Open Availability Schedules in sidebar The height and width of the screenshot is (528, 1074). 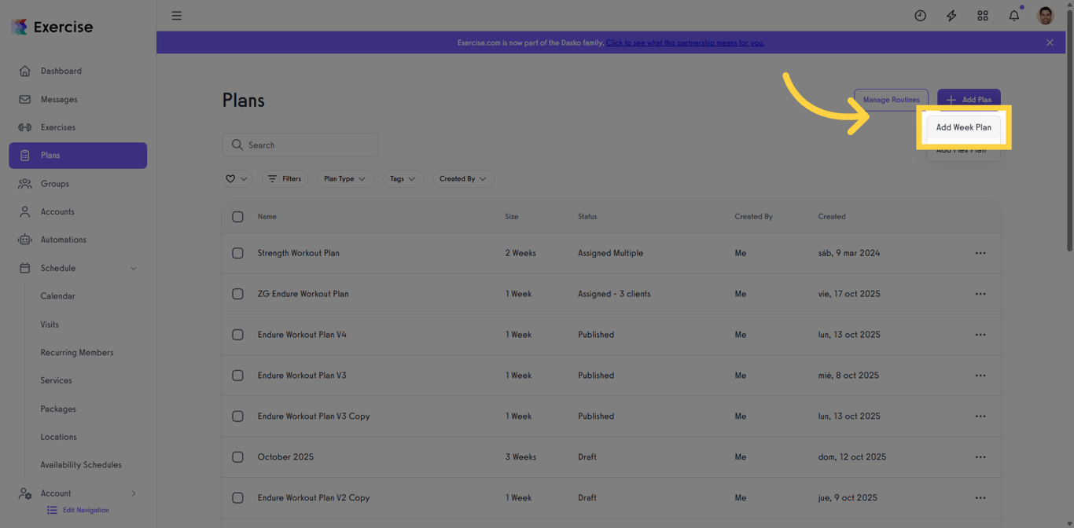81,465
